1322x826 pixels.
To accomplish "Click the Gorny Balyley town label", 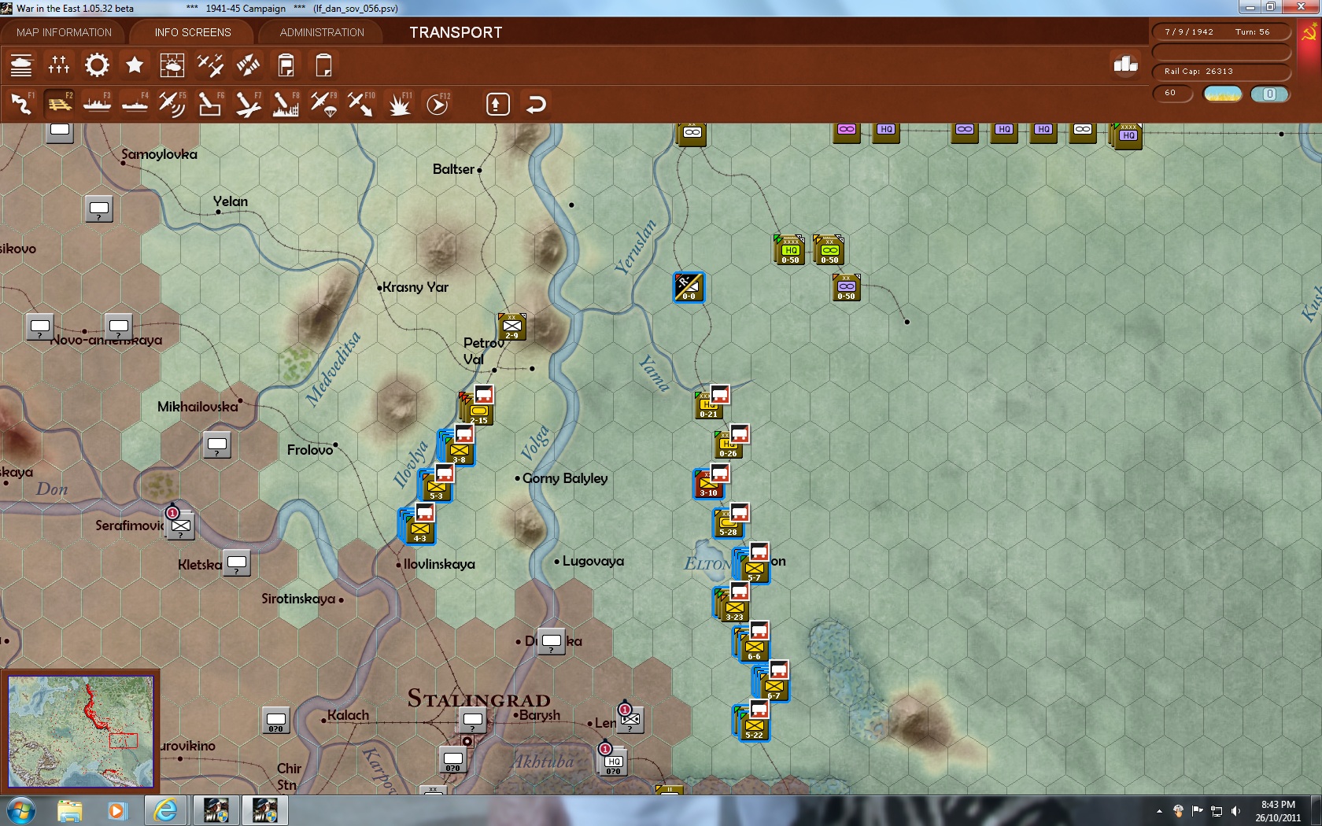I will tap(565, 478).
